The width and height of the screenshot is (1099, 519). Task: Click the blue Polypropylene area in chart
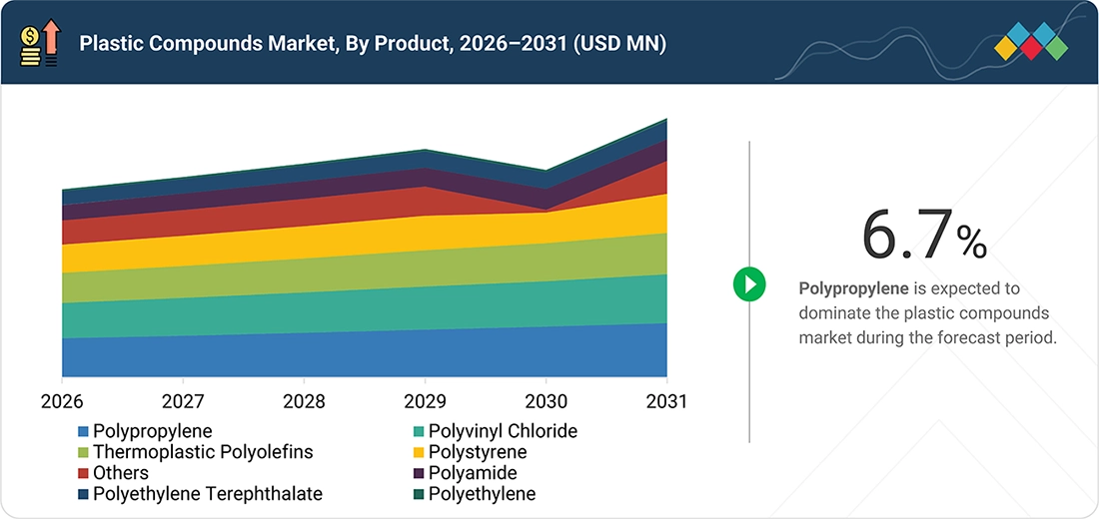[x=365, y=353]
